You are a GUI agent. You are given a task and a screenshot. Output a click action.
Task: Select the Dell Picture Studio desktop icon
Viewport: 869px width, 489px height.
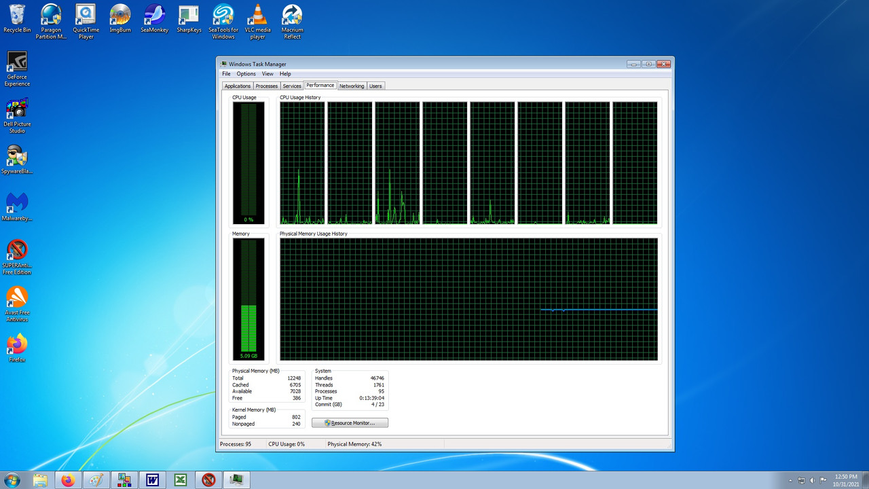click(17, 115)
